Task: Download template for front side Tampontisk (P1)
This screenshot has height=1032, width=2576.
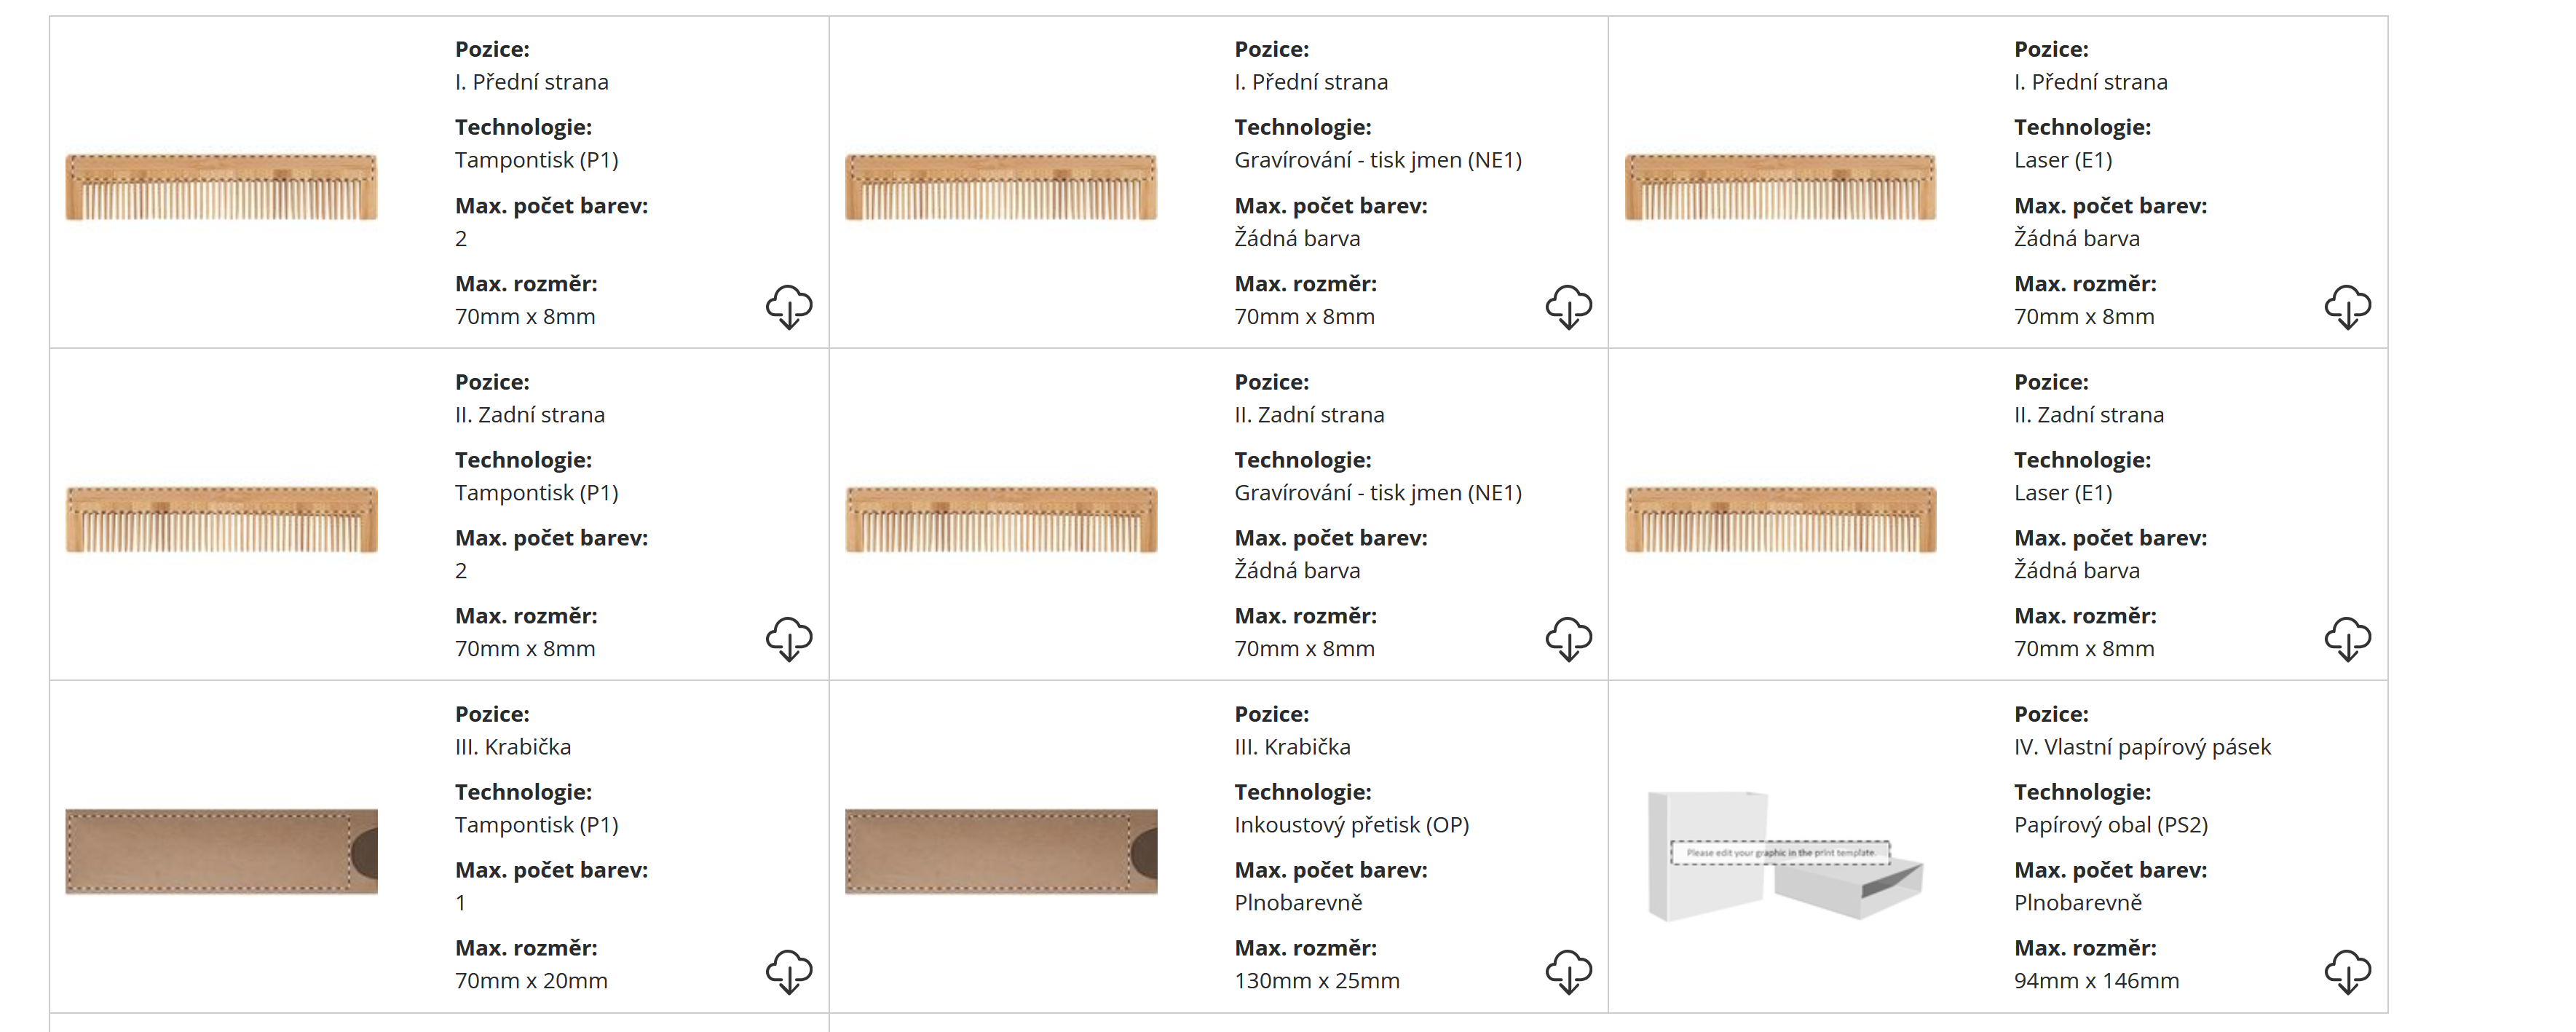Action: tap(789, 306)
